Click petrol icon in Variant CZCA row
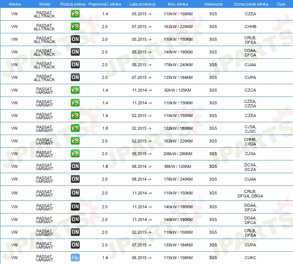Viewport: 293px width, 264px height. pos(75,90)
